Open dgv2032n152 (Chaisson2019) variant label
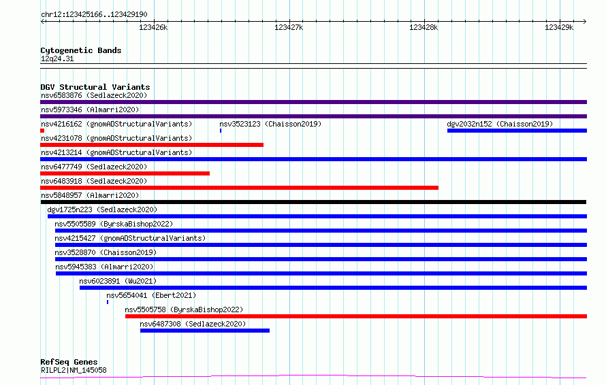Viewport: 606px width, 385px height. click(x=500, y=124)
